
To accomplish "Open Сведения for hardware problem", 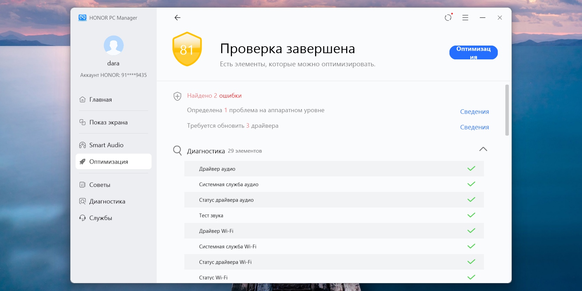I will 475,111.
